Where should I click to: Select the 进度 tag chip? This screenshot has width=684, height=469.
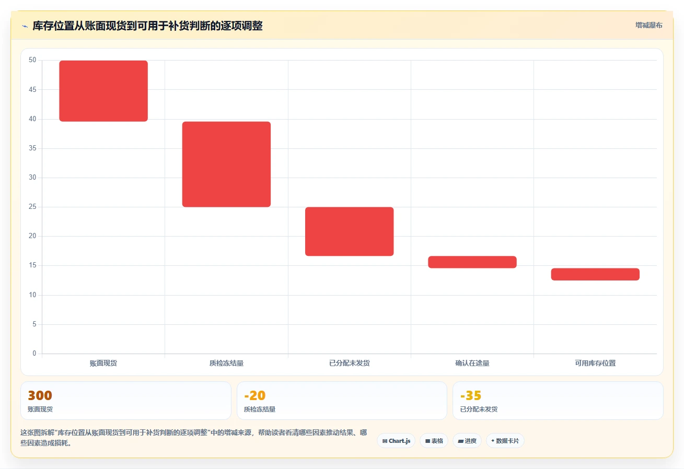467,441
